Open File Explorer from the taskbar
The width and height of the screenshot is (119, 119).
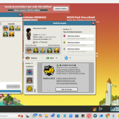click(x=46, y=116)
